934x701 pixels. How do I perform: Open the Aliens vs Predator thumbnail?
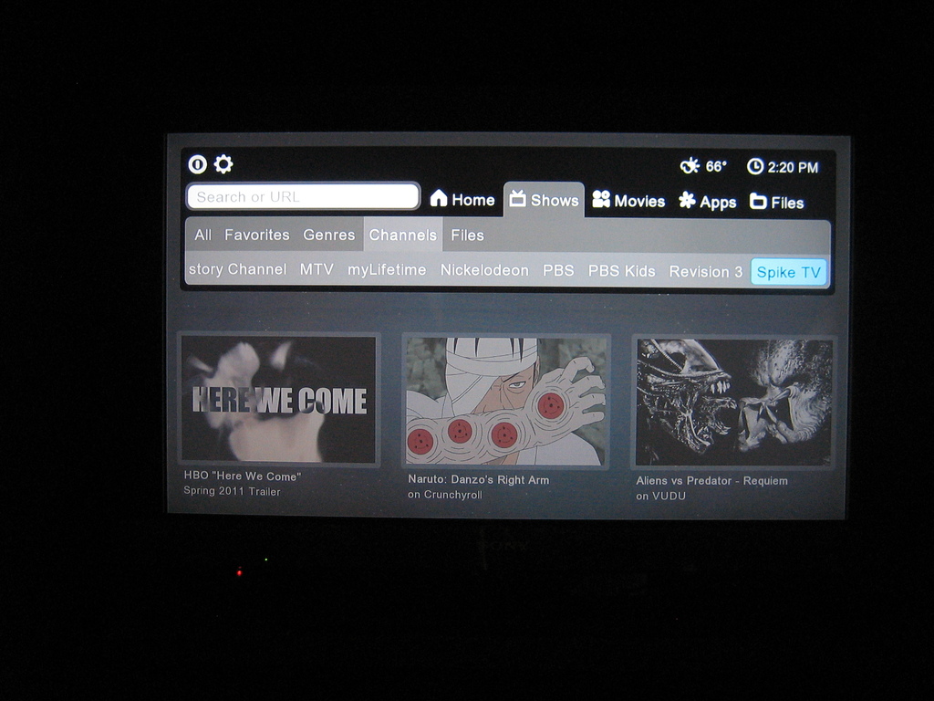[733, 403]
